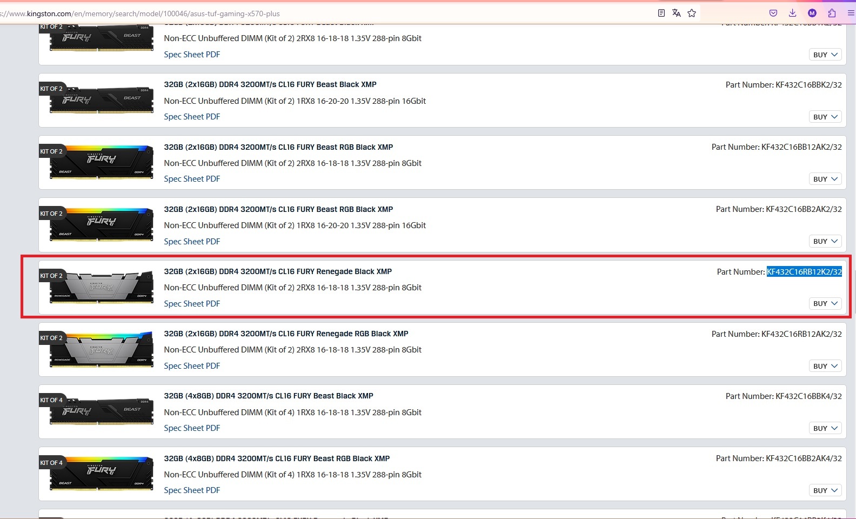Open the browser hamburger application menu
Screen dimensions: 856x519
[x=851, y=13]
